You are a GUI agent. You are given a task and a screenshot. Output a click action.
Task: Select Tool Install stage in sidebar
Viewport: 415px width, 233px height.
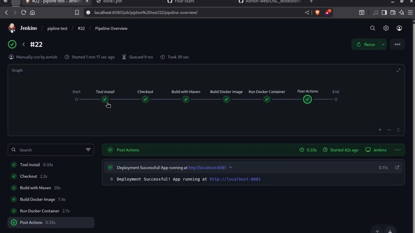[51, 165]
